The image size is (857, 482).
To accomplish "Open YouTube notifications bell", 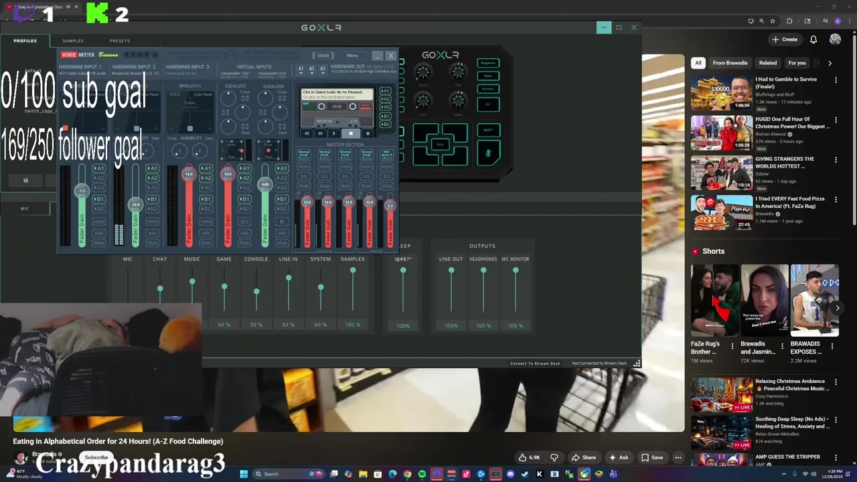I will click(x=813, y=39).
